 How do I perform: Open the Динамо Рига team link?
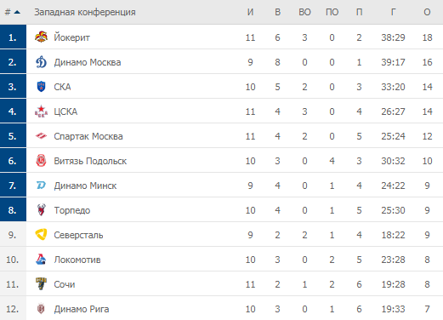click(x=82, y=309)
